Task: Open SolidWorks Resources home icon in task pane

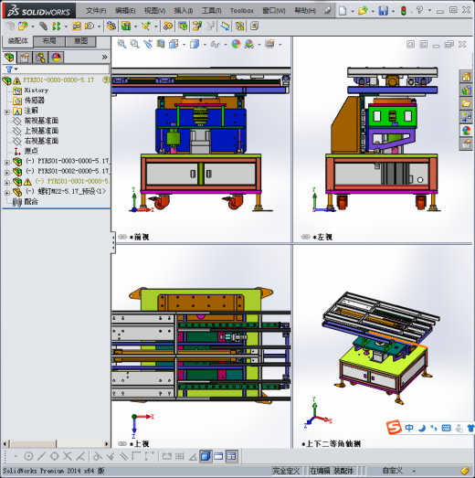Action: (466, 77)
